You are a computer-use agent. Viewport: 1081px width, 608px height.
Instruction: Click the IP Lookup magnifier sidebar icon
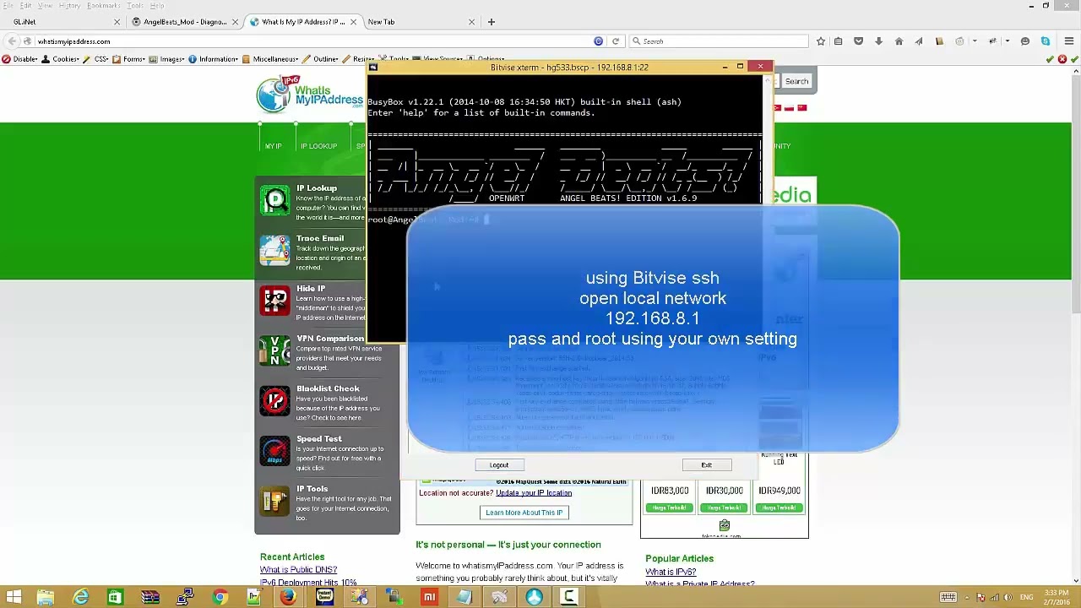pyautogui.click(x=274, y=200)
